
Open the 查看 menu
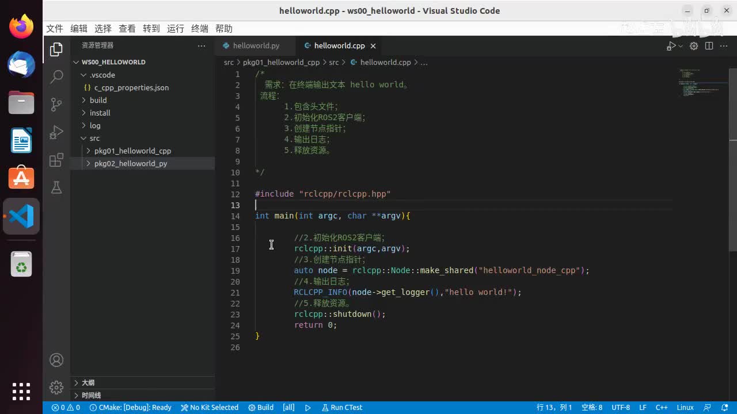(127, 29)
